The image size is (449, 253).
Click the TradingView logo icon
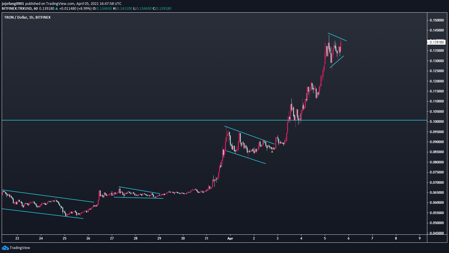(x=5, y=248)
